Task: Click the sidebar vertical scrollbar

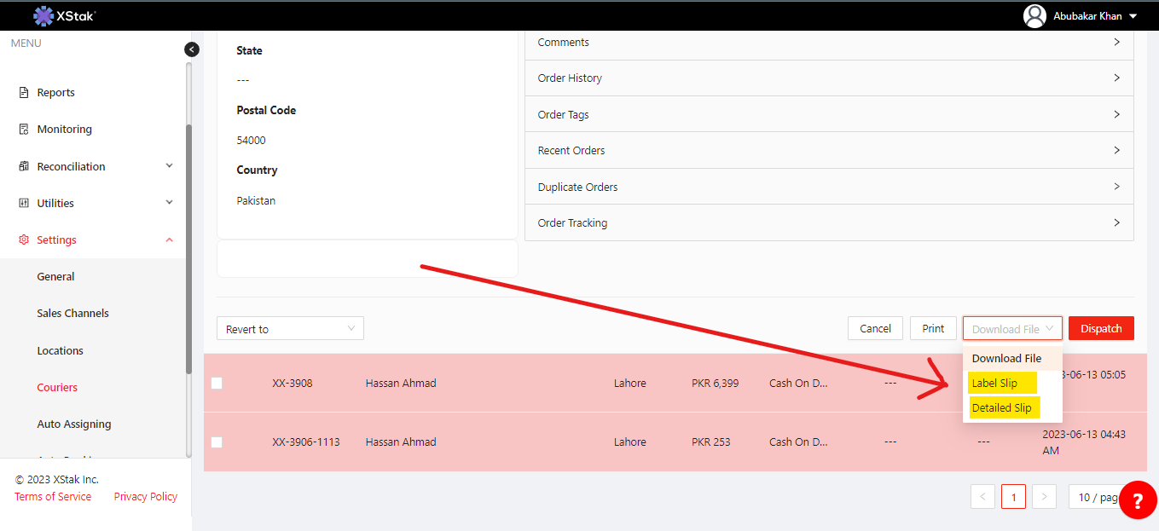Action: [188, 247]
